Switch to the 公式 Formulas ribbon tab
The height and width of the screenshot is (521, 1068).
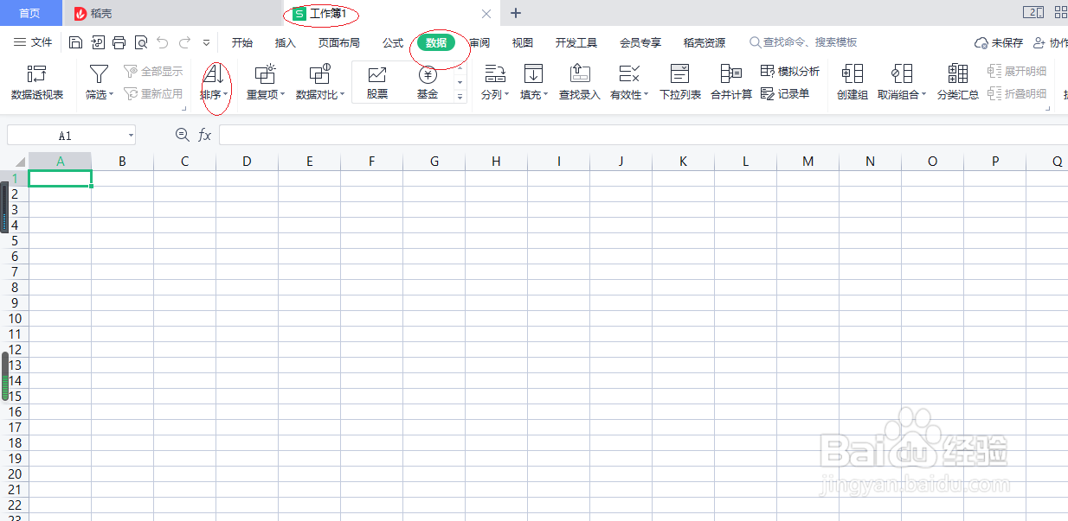(391, 41)
